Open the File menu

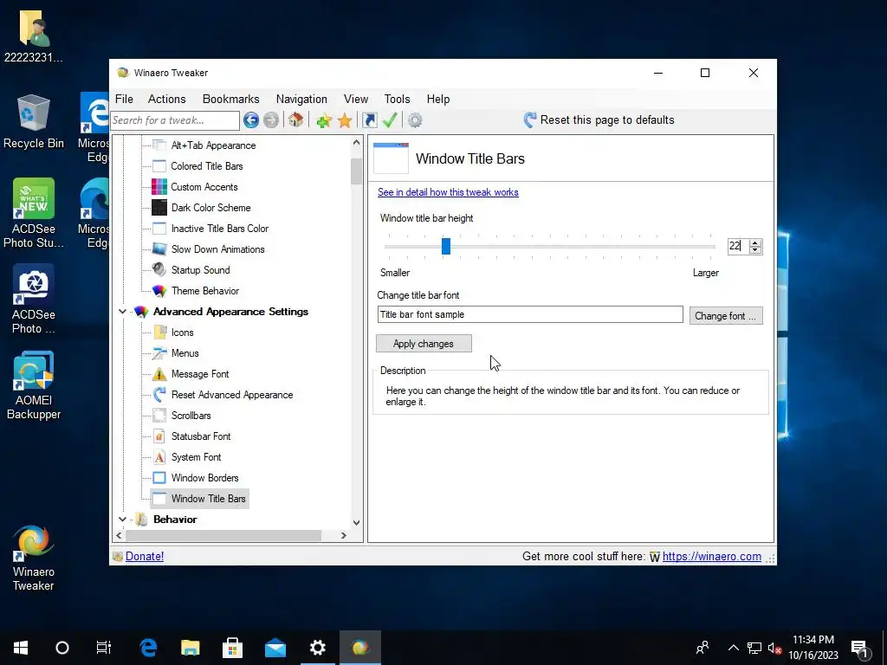coord(124,99)
